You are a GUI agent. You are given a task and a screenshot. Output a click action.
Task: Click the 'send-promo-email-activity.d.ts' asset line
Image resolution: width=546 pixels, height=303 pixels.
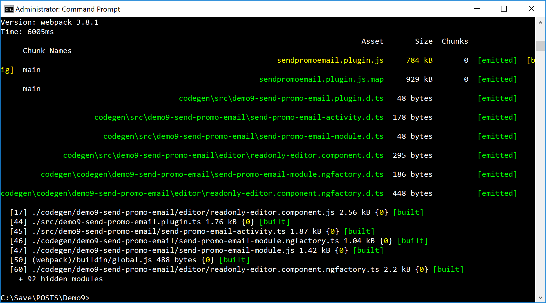click(x=239, y=117)
